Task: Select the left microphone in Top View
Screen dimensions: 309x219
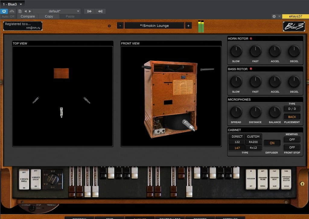Action: (x=36, y=100)
